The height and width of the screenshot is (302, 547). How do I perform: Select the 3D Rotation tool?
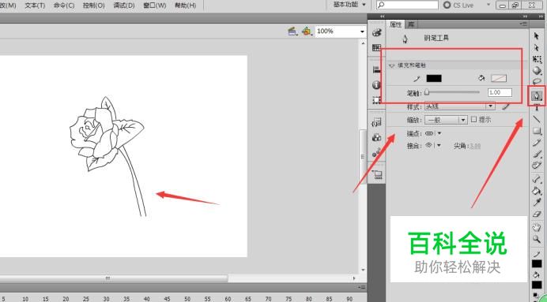537,71
